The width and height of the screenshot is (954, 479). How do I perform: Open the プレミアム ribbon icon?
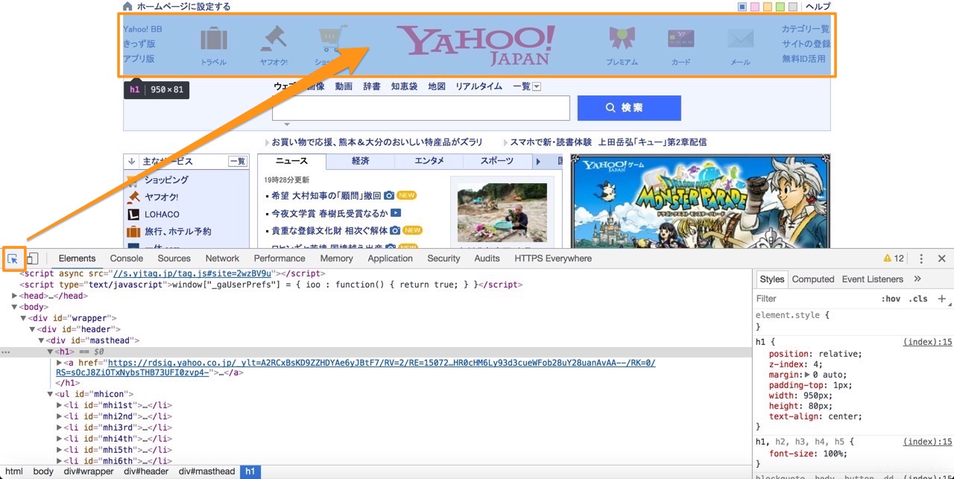point(622,39)
